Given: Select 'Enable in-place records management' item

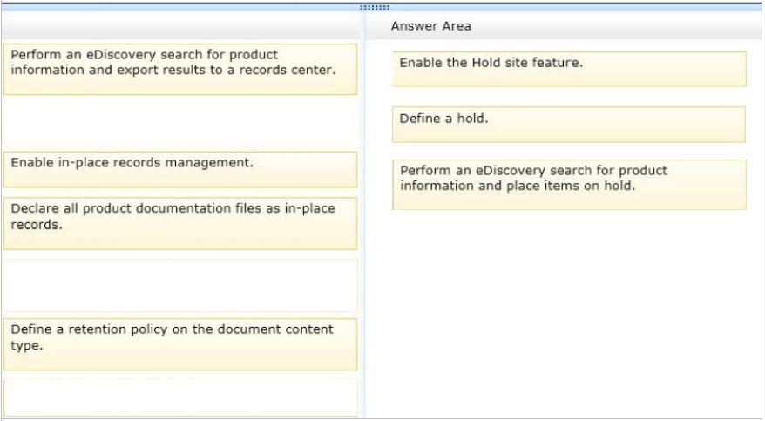Looking at the screenshot, I should pyautogui.click(x=180, y=169).
